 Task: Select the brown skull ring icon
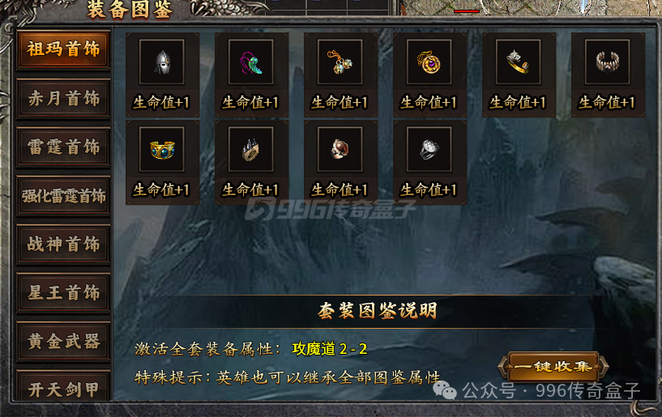[x=340, y=150]
